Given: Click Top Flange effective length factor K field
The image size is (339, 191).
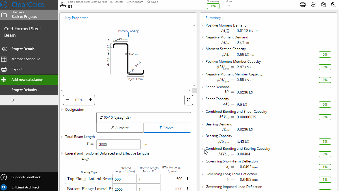Looking at the screenshot, I should click(149, 179).
